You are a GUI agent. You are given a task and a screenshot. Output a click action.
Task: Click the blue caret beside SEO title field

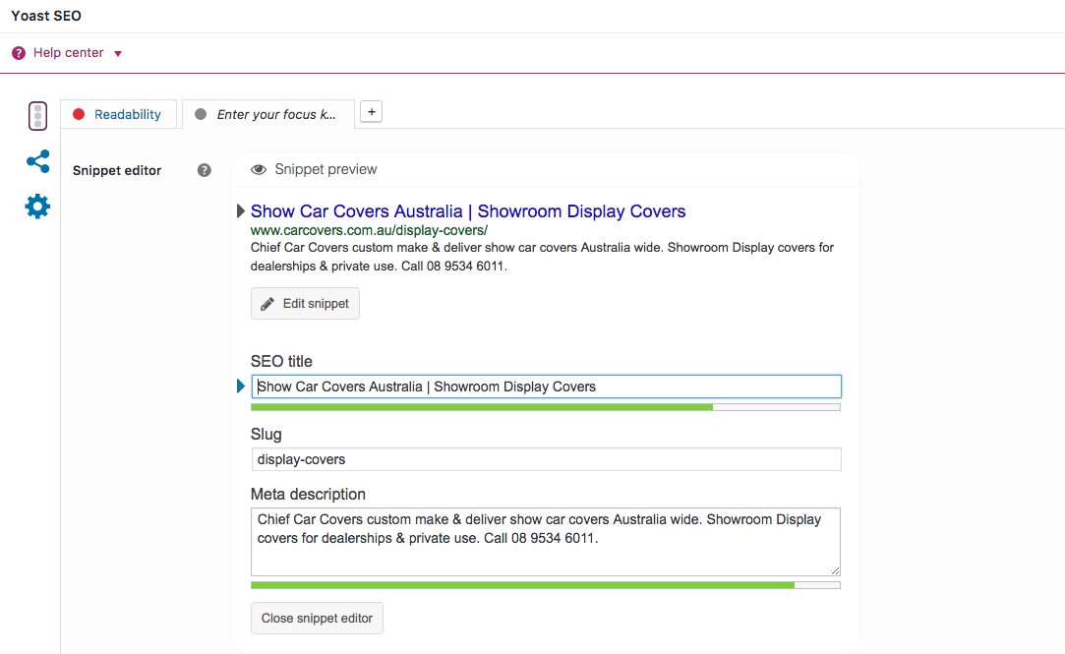[241, 386]
